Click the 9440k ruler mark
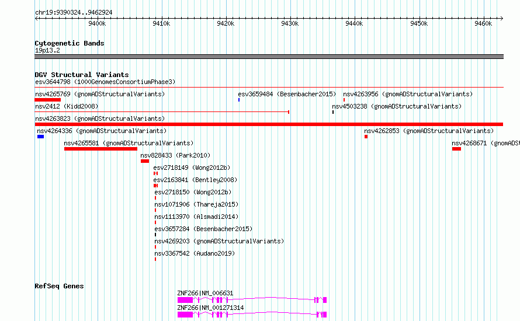The width and height of the screenshot is (520, 321). [354, 23]
